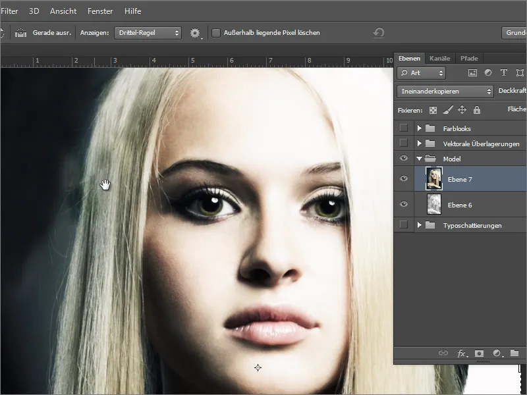Open the 3D menu
This screenshot has width=527, height=395.
pyautogui.click(x=34, y=11)
